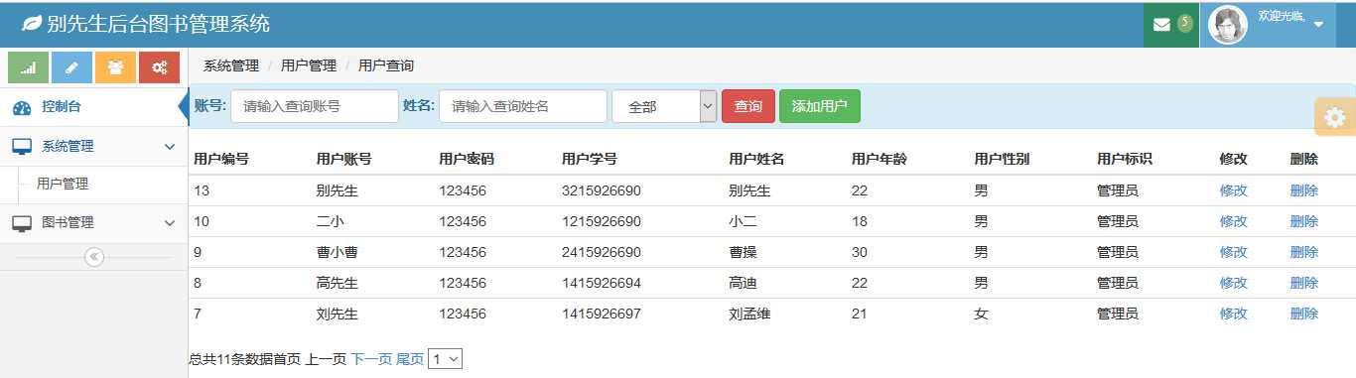Screen dimensions: 1356x378
Task: Click the 用户编号 column header
Action: coord(221,159)
